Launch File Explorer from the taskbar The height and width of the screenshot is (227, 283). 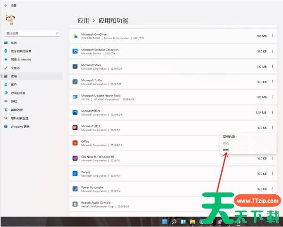[x=192, y=222]
